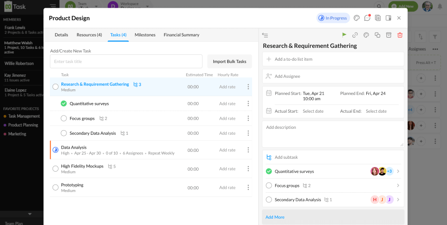Click Add a to-do list item field
447x225 pixels.
[333, 59]
